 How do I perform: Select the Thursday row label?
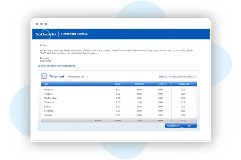coord(49,102)
